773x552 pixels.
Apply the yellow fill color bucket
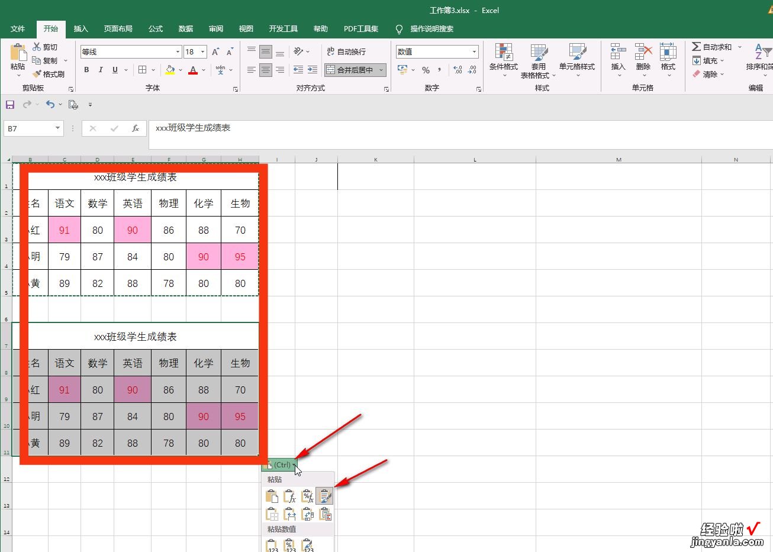coord(170,70)
